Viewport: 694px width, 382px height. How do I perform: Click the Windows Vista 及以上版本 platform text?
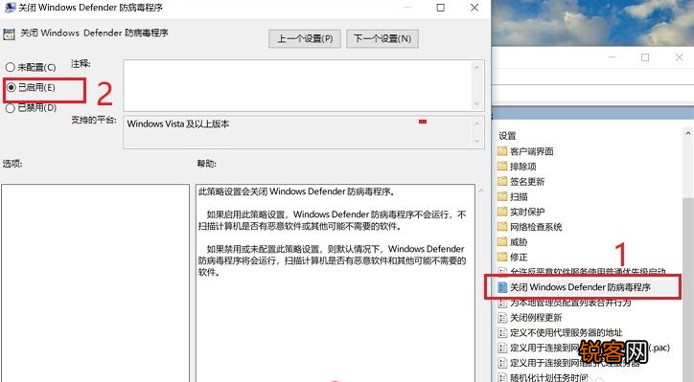click(x=178, y=124)
